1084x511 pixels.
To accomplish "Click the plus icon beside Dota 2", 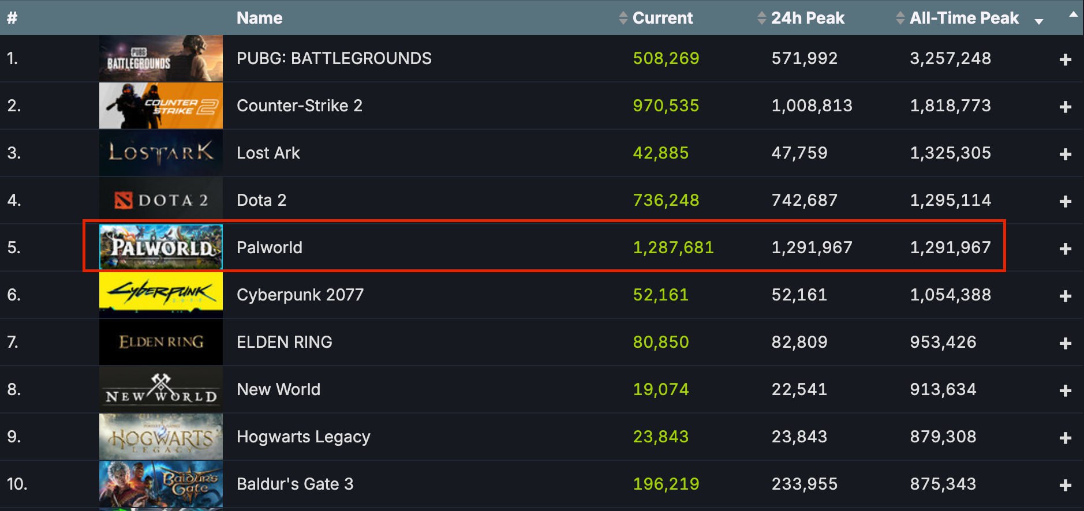I will tap(1066, 201).
